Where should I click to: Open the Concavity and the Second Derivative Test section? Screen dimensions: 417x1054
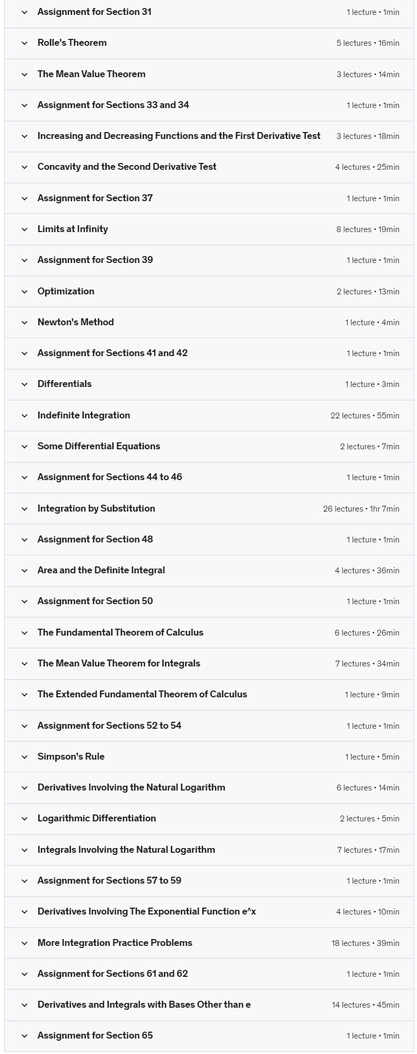pos(127,167)
